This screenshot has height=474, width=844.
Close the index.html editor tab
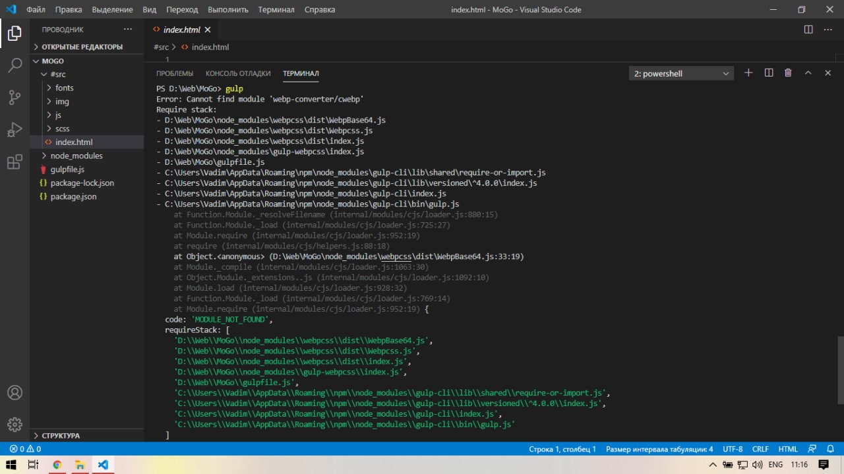[208, 30]
